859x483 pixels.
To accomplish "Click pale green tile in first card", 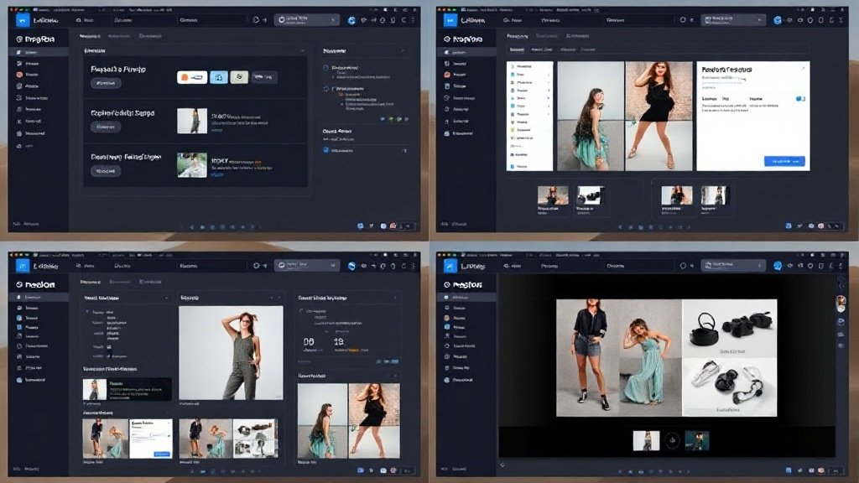I will pyautogui.click(x=239, y=77).
